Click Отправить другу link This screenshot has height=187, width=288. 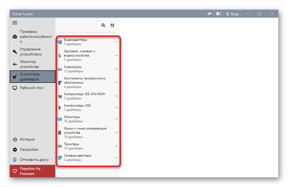(x=32, y=160)
